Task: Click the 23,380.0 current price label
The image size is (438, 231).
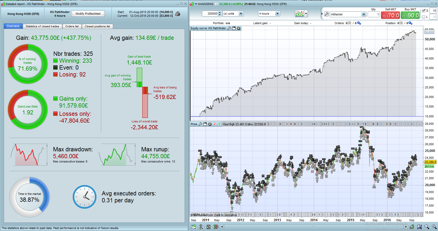Action: 430,162
